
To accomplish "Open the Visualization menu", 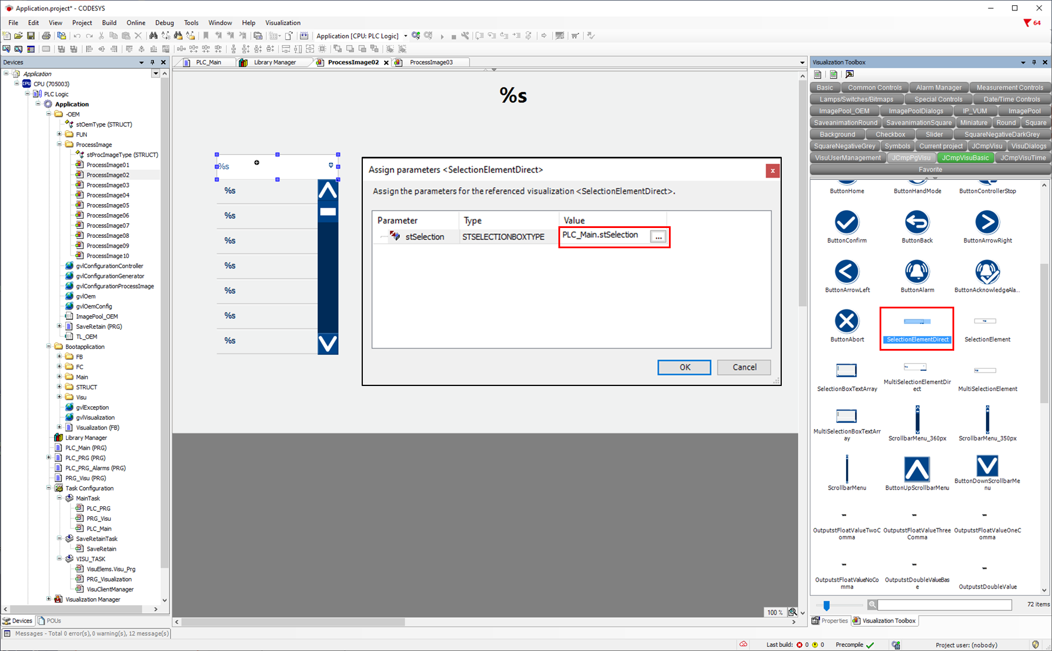I will pos(282,23).
